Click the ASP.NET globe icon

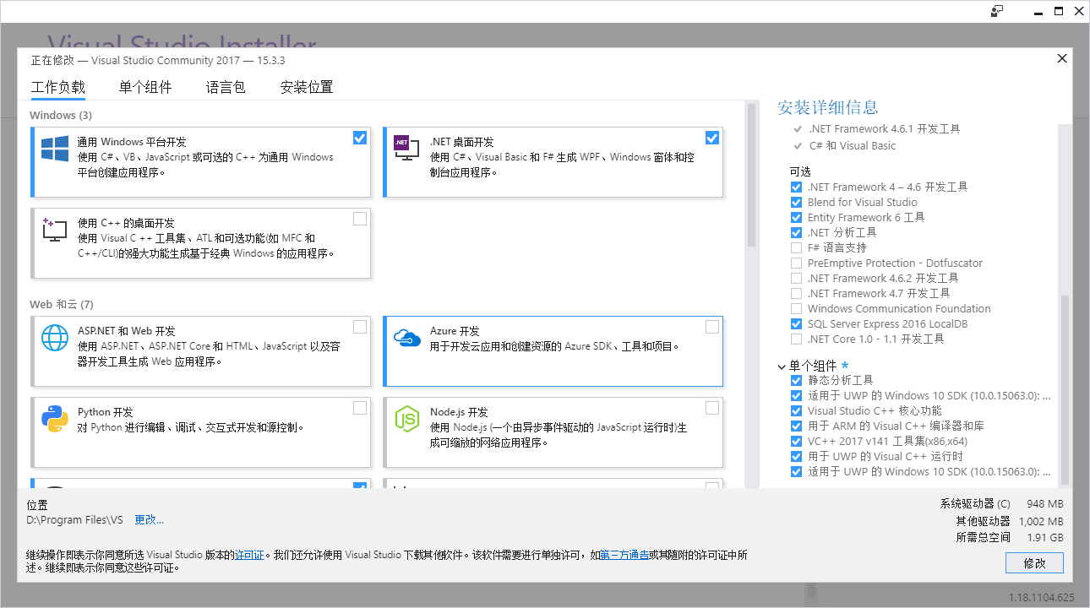55,338
